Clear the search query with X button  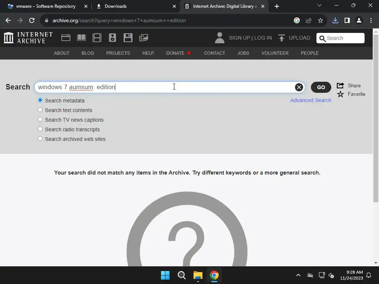tap(299, 87)
